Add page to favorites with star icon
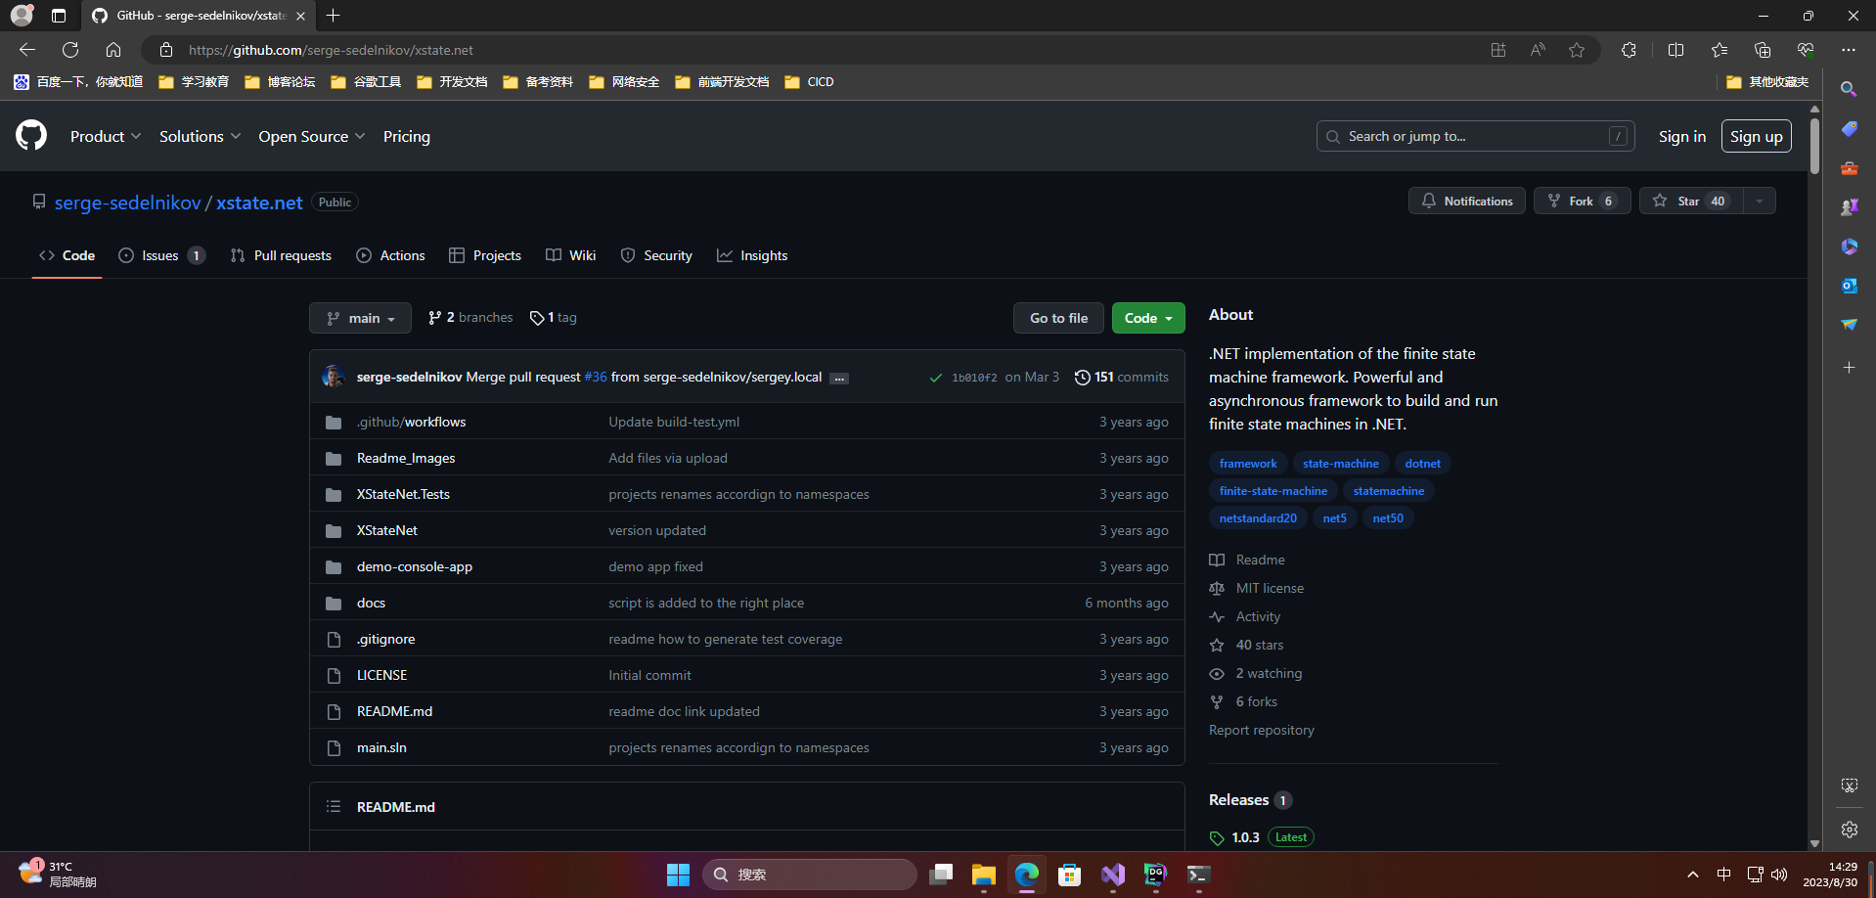 point(1577,50)
